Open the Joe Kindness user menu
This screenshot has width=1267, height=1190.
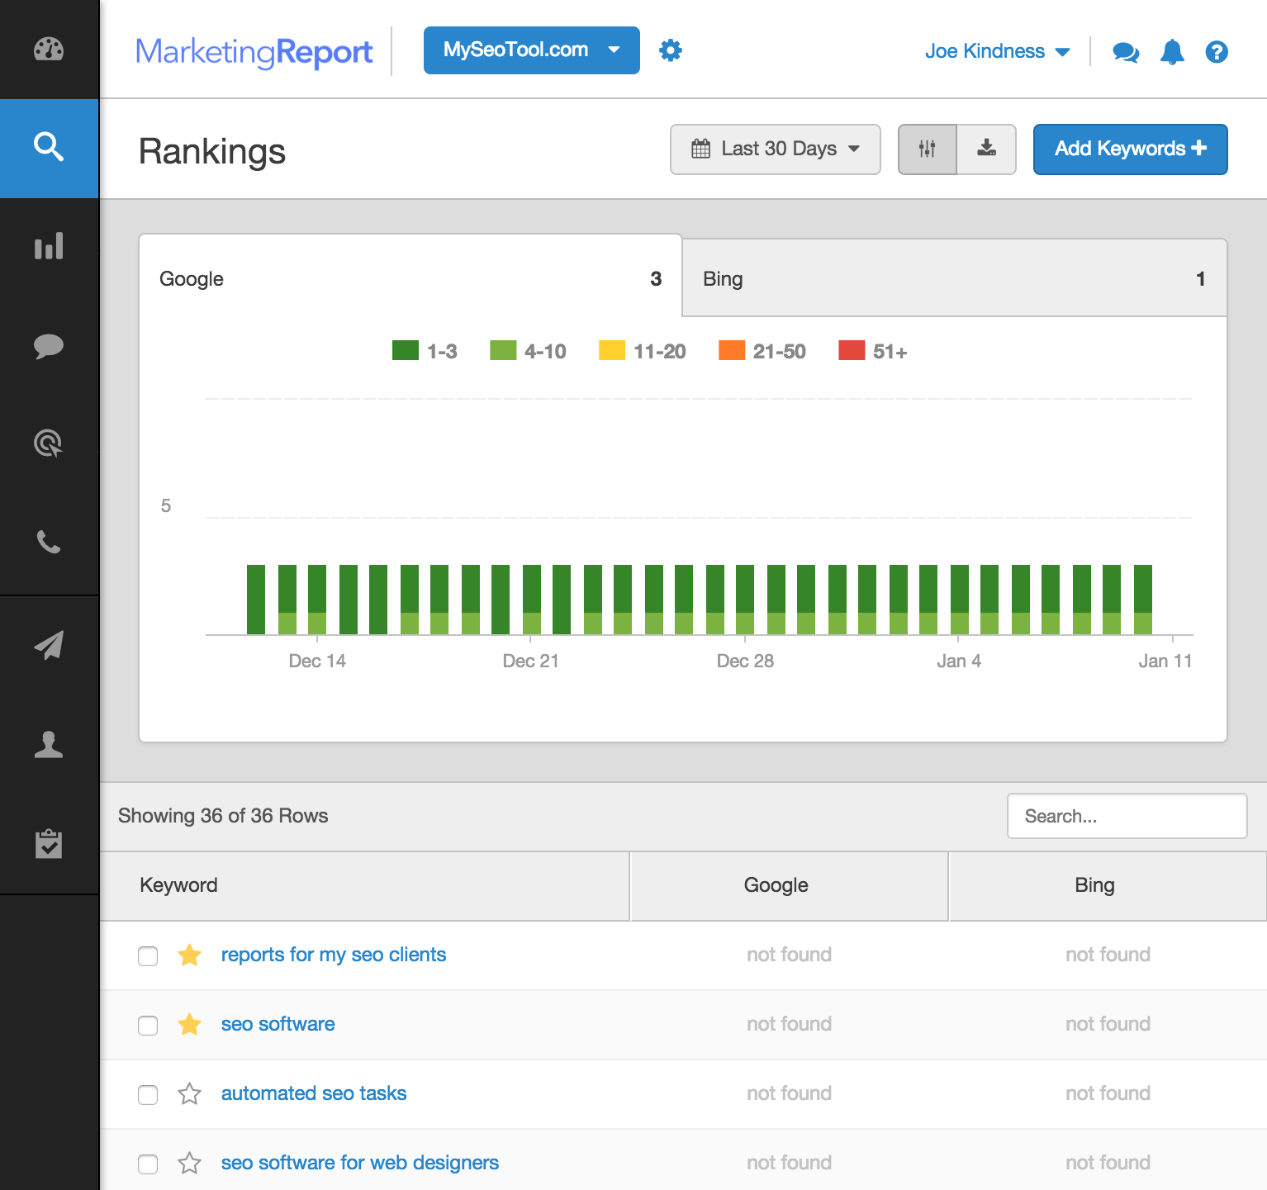tap(997, 51)
